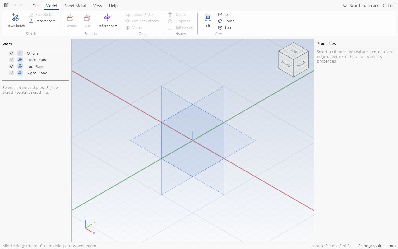Click Linear Pattern tool
Screen dimensions: 398x249
(141, 15)
